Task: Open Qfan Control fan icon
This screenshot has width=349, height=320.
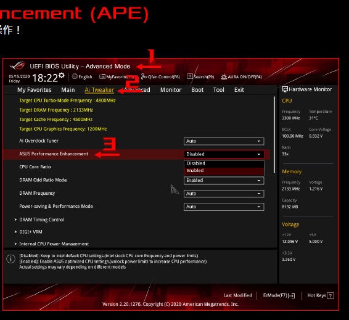Action: tap(144, 77)
